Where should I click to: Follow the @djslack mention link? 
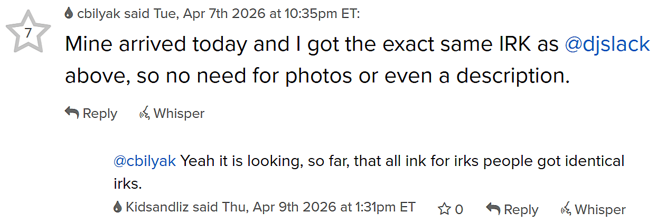tap(607, 45)
